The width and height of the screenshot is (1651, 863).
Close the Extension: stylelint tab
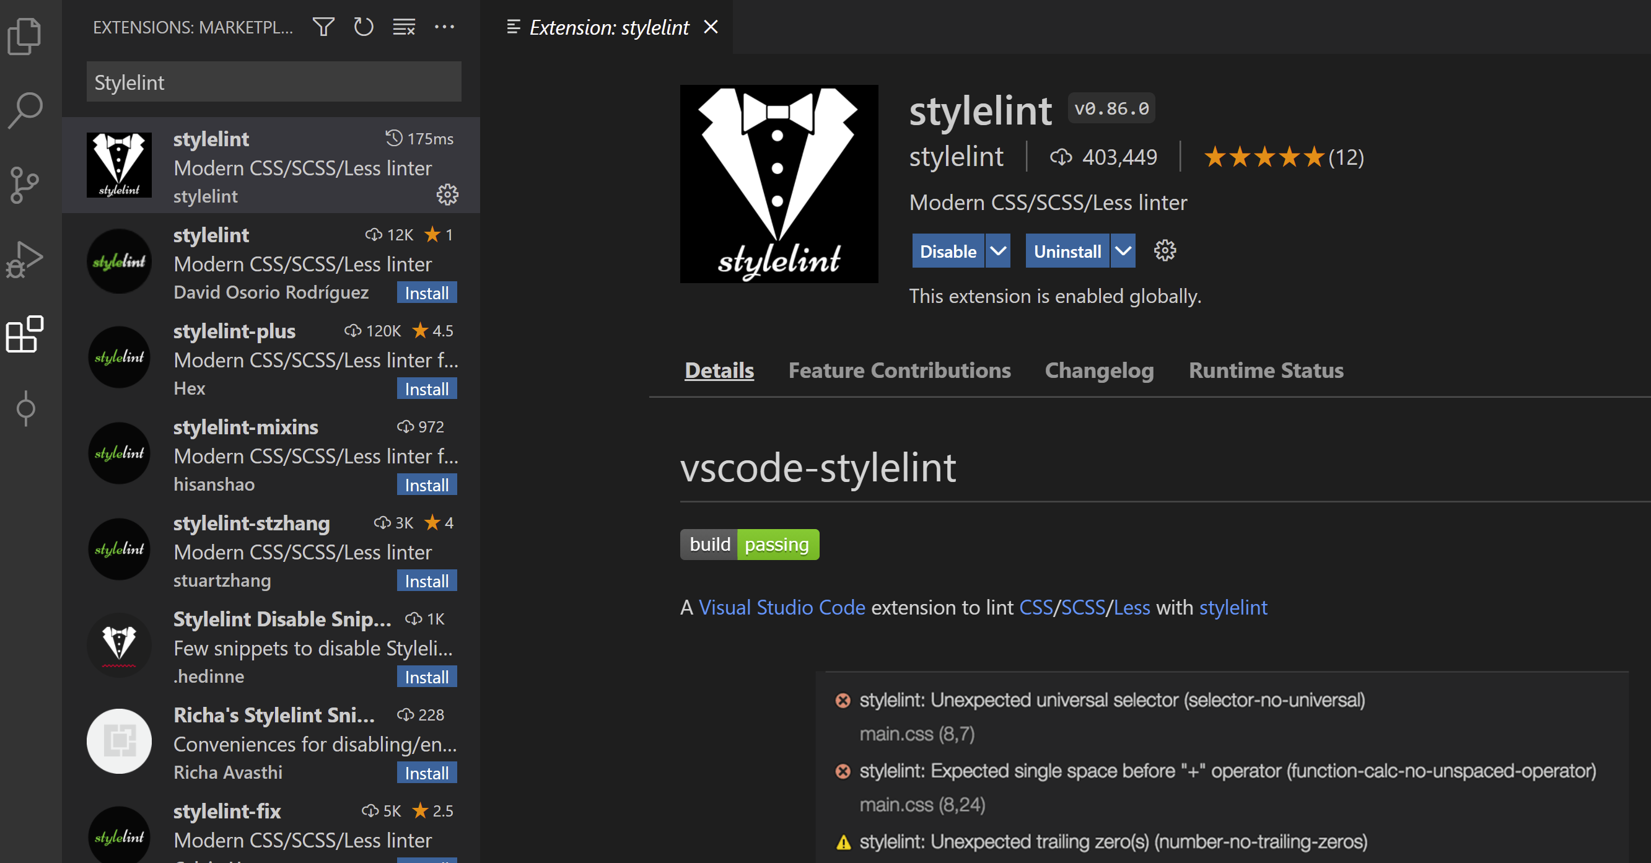click(710, 27)
